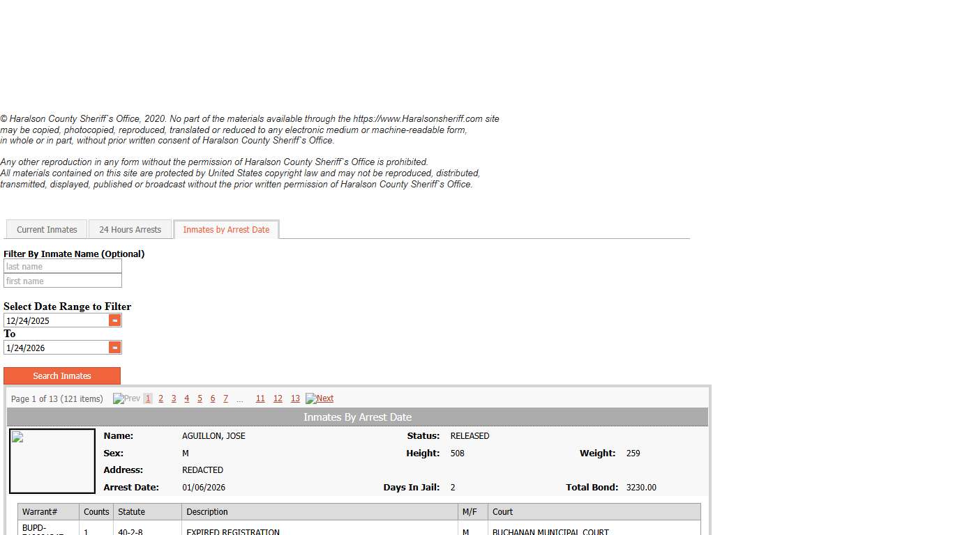The width and height of the screenshot is (953, 535).
Task: Jump to results page 11
Action: [x=260, y=398]
